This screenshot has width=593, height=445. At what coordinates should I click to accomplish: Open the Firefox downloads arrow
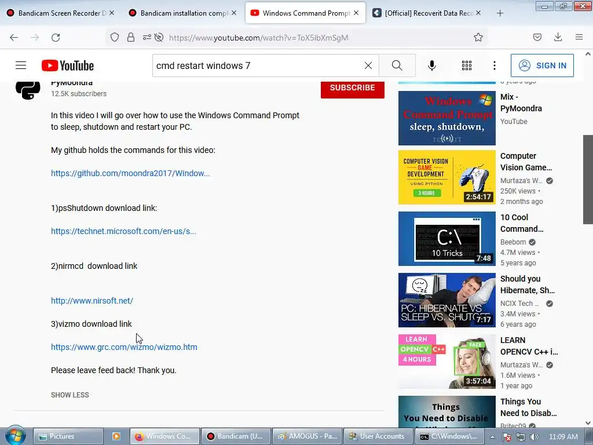coord(558,38)
